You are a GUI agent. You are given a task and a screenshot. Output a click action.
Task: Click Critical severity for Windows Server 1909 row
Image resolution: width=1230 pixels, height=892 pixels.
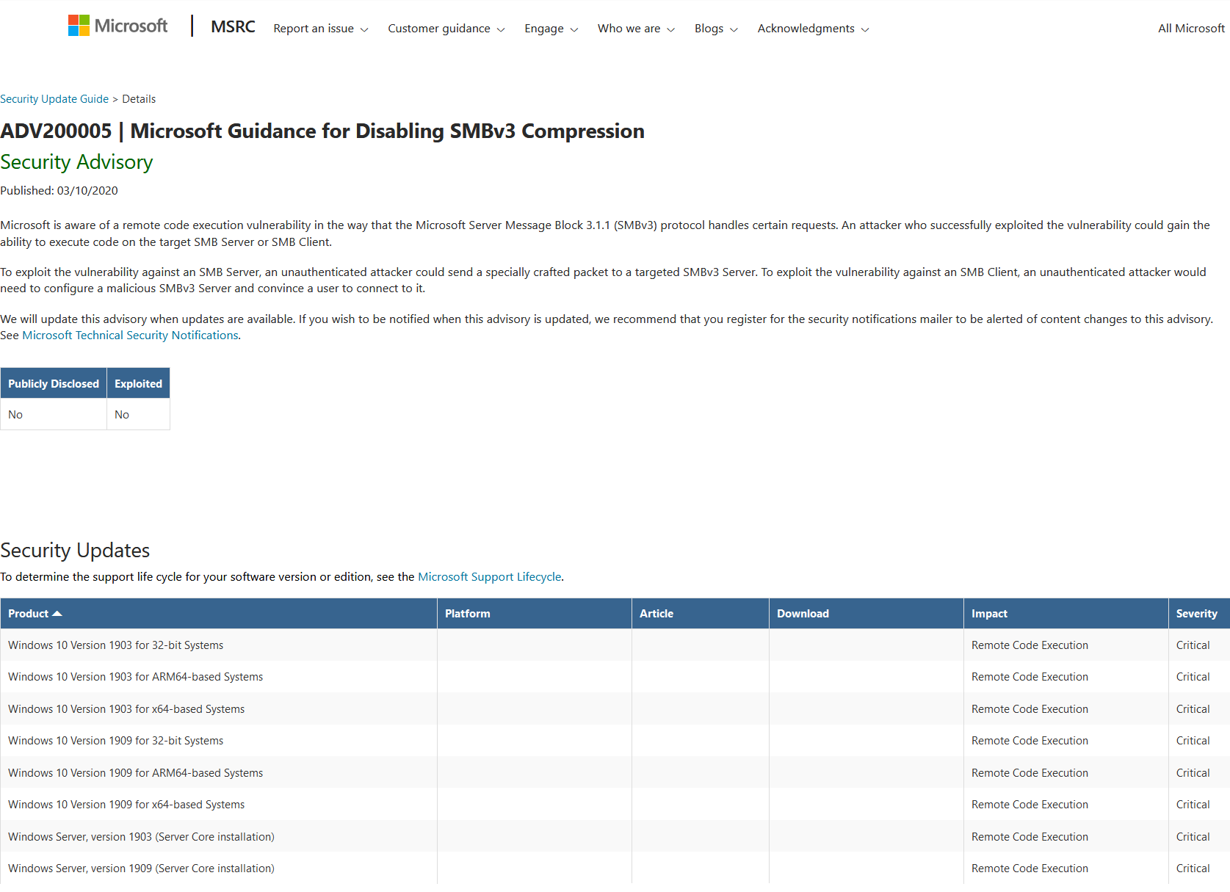click(x=1193, y=869)
